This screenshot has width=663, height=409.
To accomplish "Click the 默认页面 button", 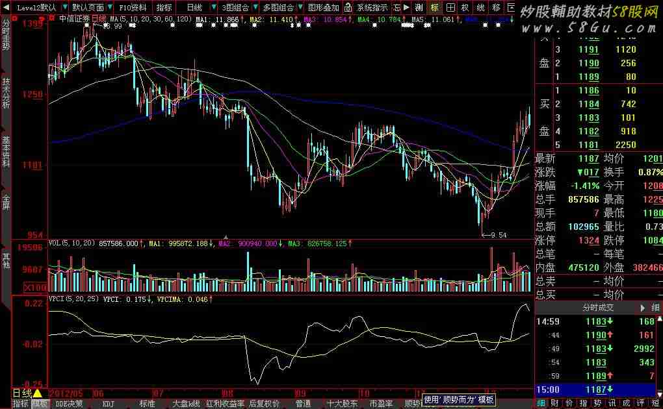I will point(88,7).
